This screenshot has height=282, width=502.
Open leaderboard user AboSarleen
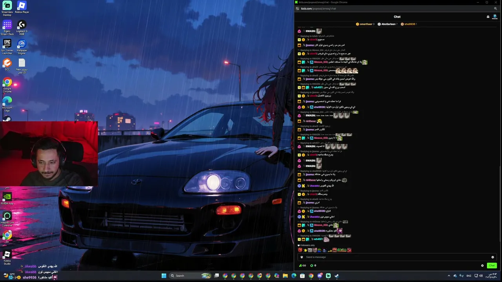point(387,24)
